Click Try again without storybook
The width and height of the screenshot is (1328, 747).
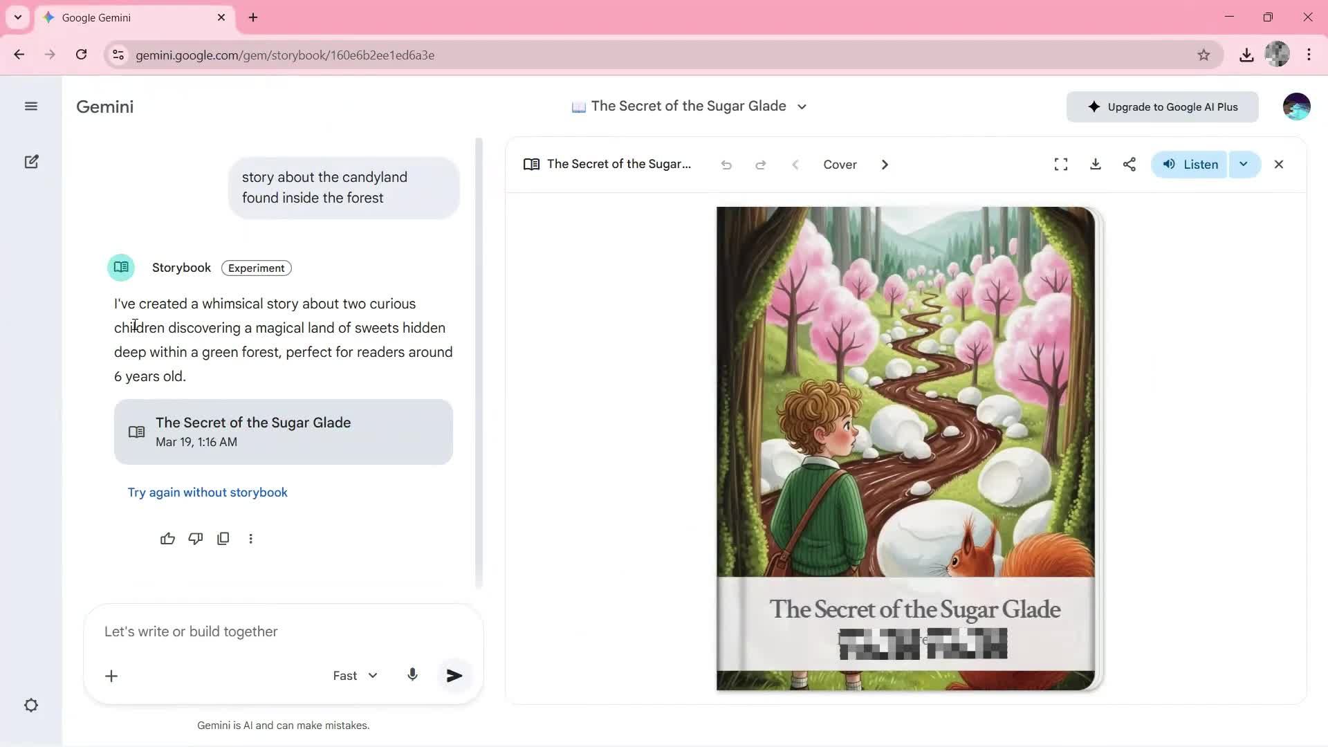click(x=207, y=492)
